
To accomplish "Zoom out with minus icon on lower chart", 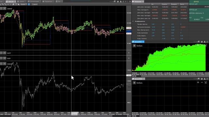I will (x=202, y=82).
